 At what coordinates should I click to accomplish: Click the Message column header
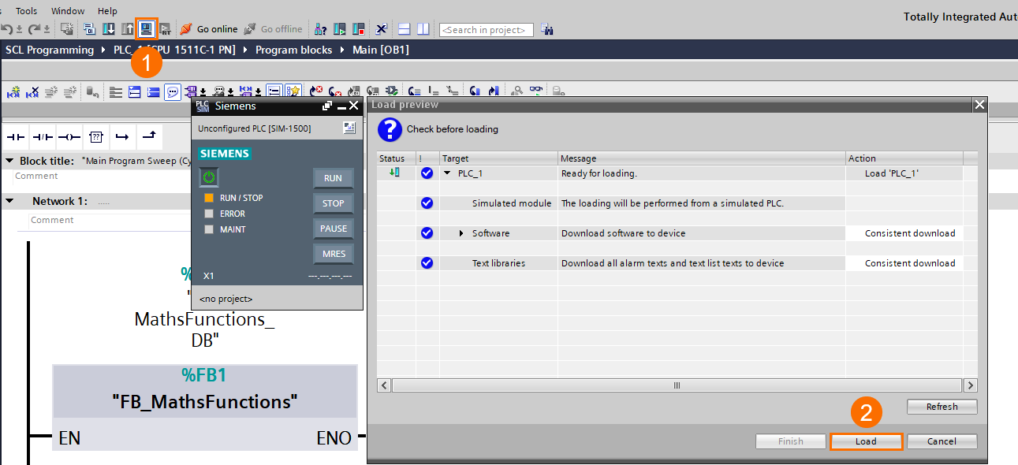(702, 158)
